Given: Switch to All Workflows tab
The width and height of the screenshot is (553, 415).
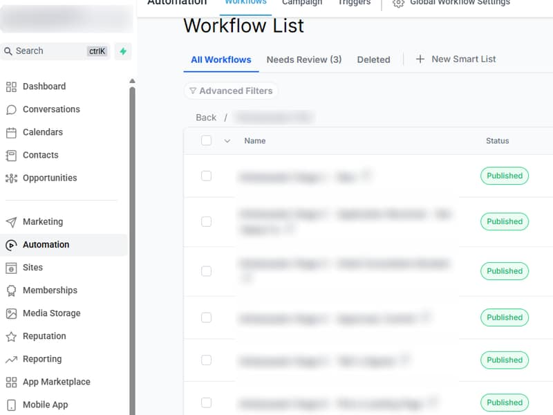Looking at the screenshot, I should [221, 59].
